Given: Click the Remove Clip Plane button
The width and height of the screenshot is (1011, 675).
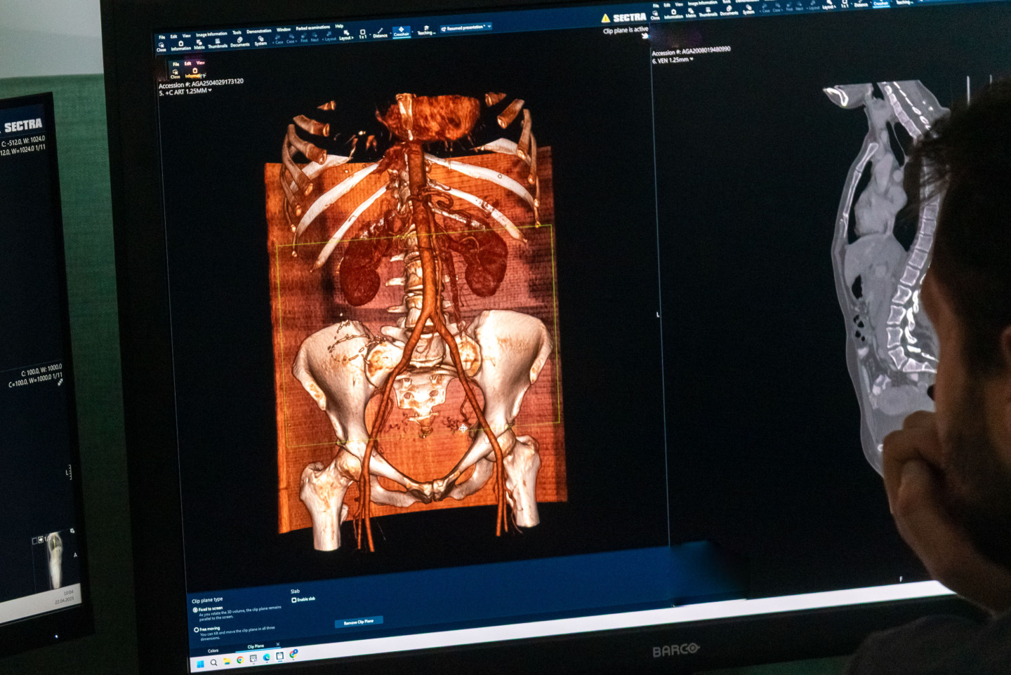Looking at the screenshot, I should 359,622.
